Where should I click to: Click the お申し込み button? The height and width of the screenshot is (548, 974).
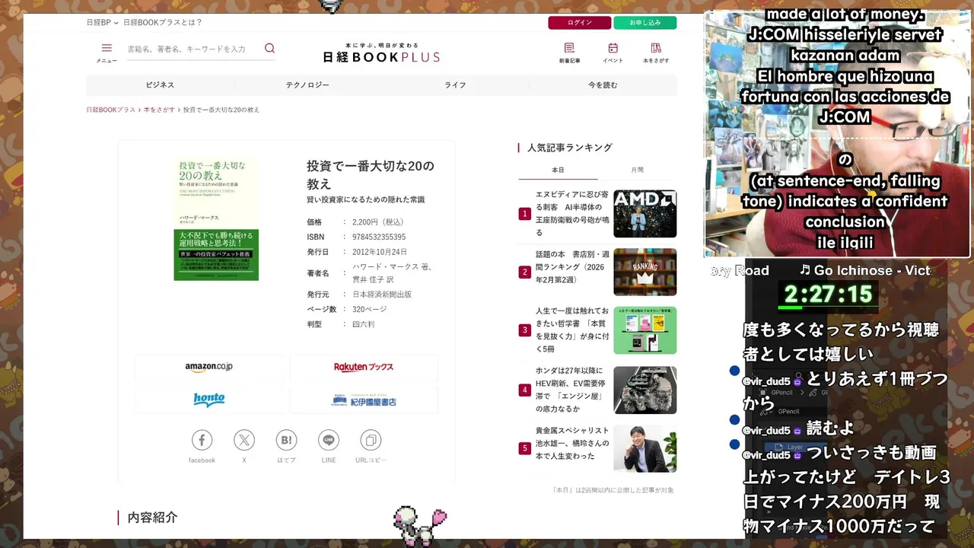pyautogui.click(x=645, y=23)
